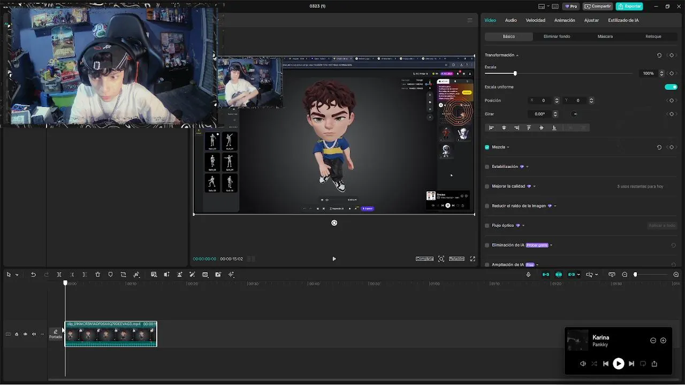
Task: Collapse the Transformación section
Action: click(517, 55)
